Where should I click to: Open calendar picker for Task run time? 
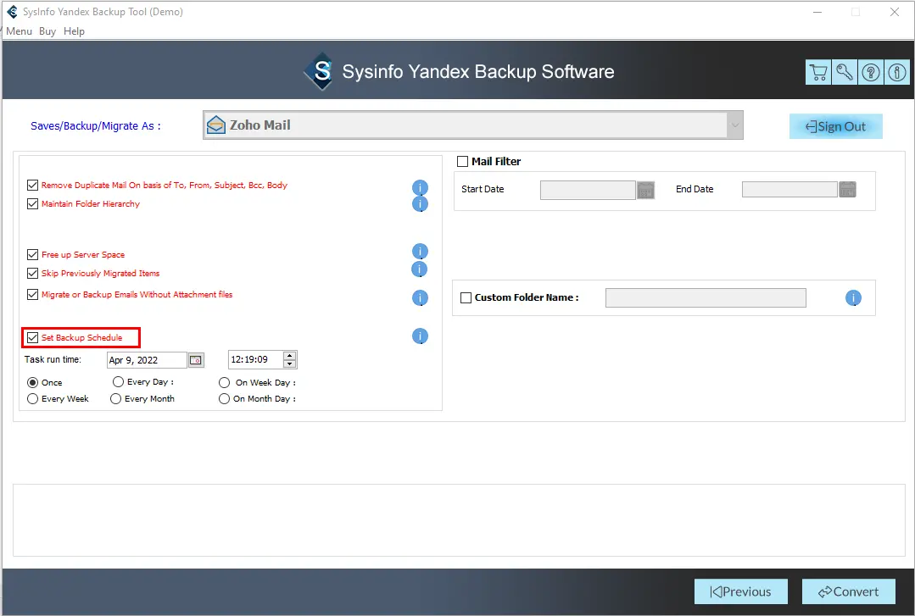pyautogui.click(x=196, y=360)
